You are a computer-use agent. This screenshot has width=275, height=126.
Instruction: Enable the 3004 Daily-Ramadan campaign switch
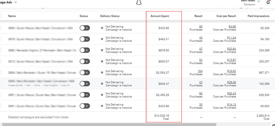(85, 72)
